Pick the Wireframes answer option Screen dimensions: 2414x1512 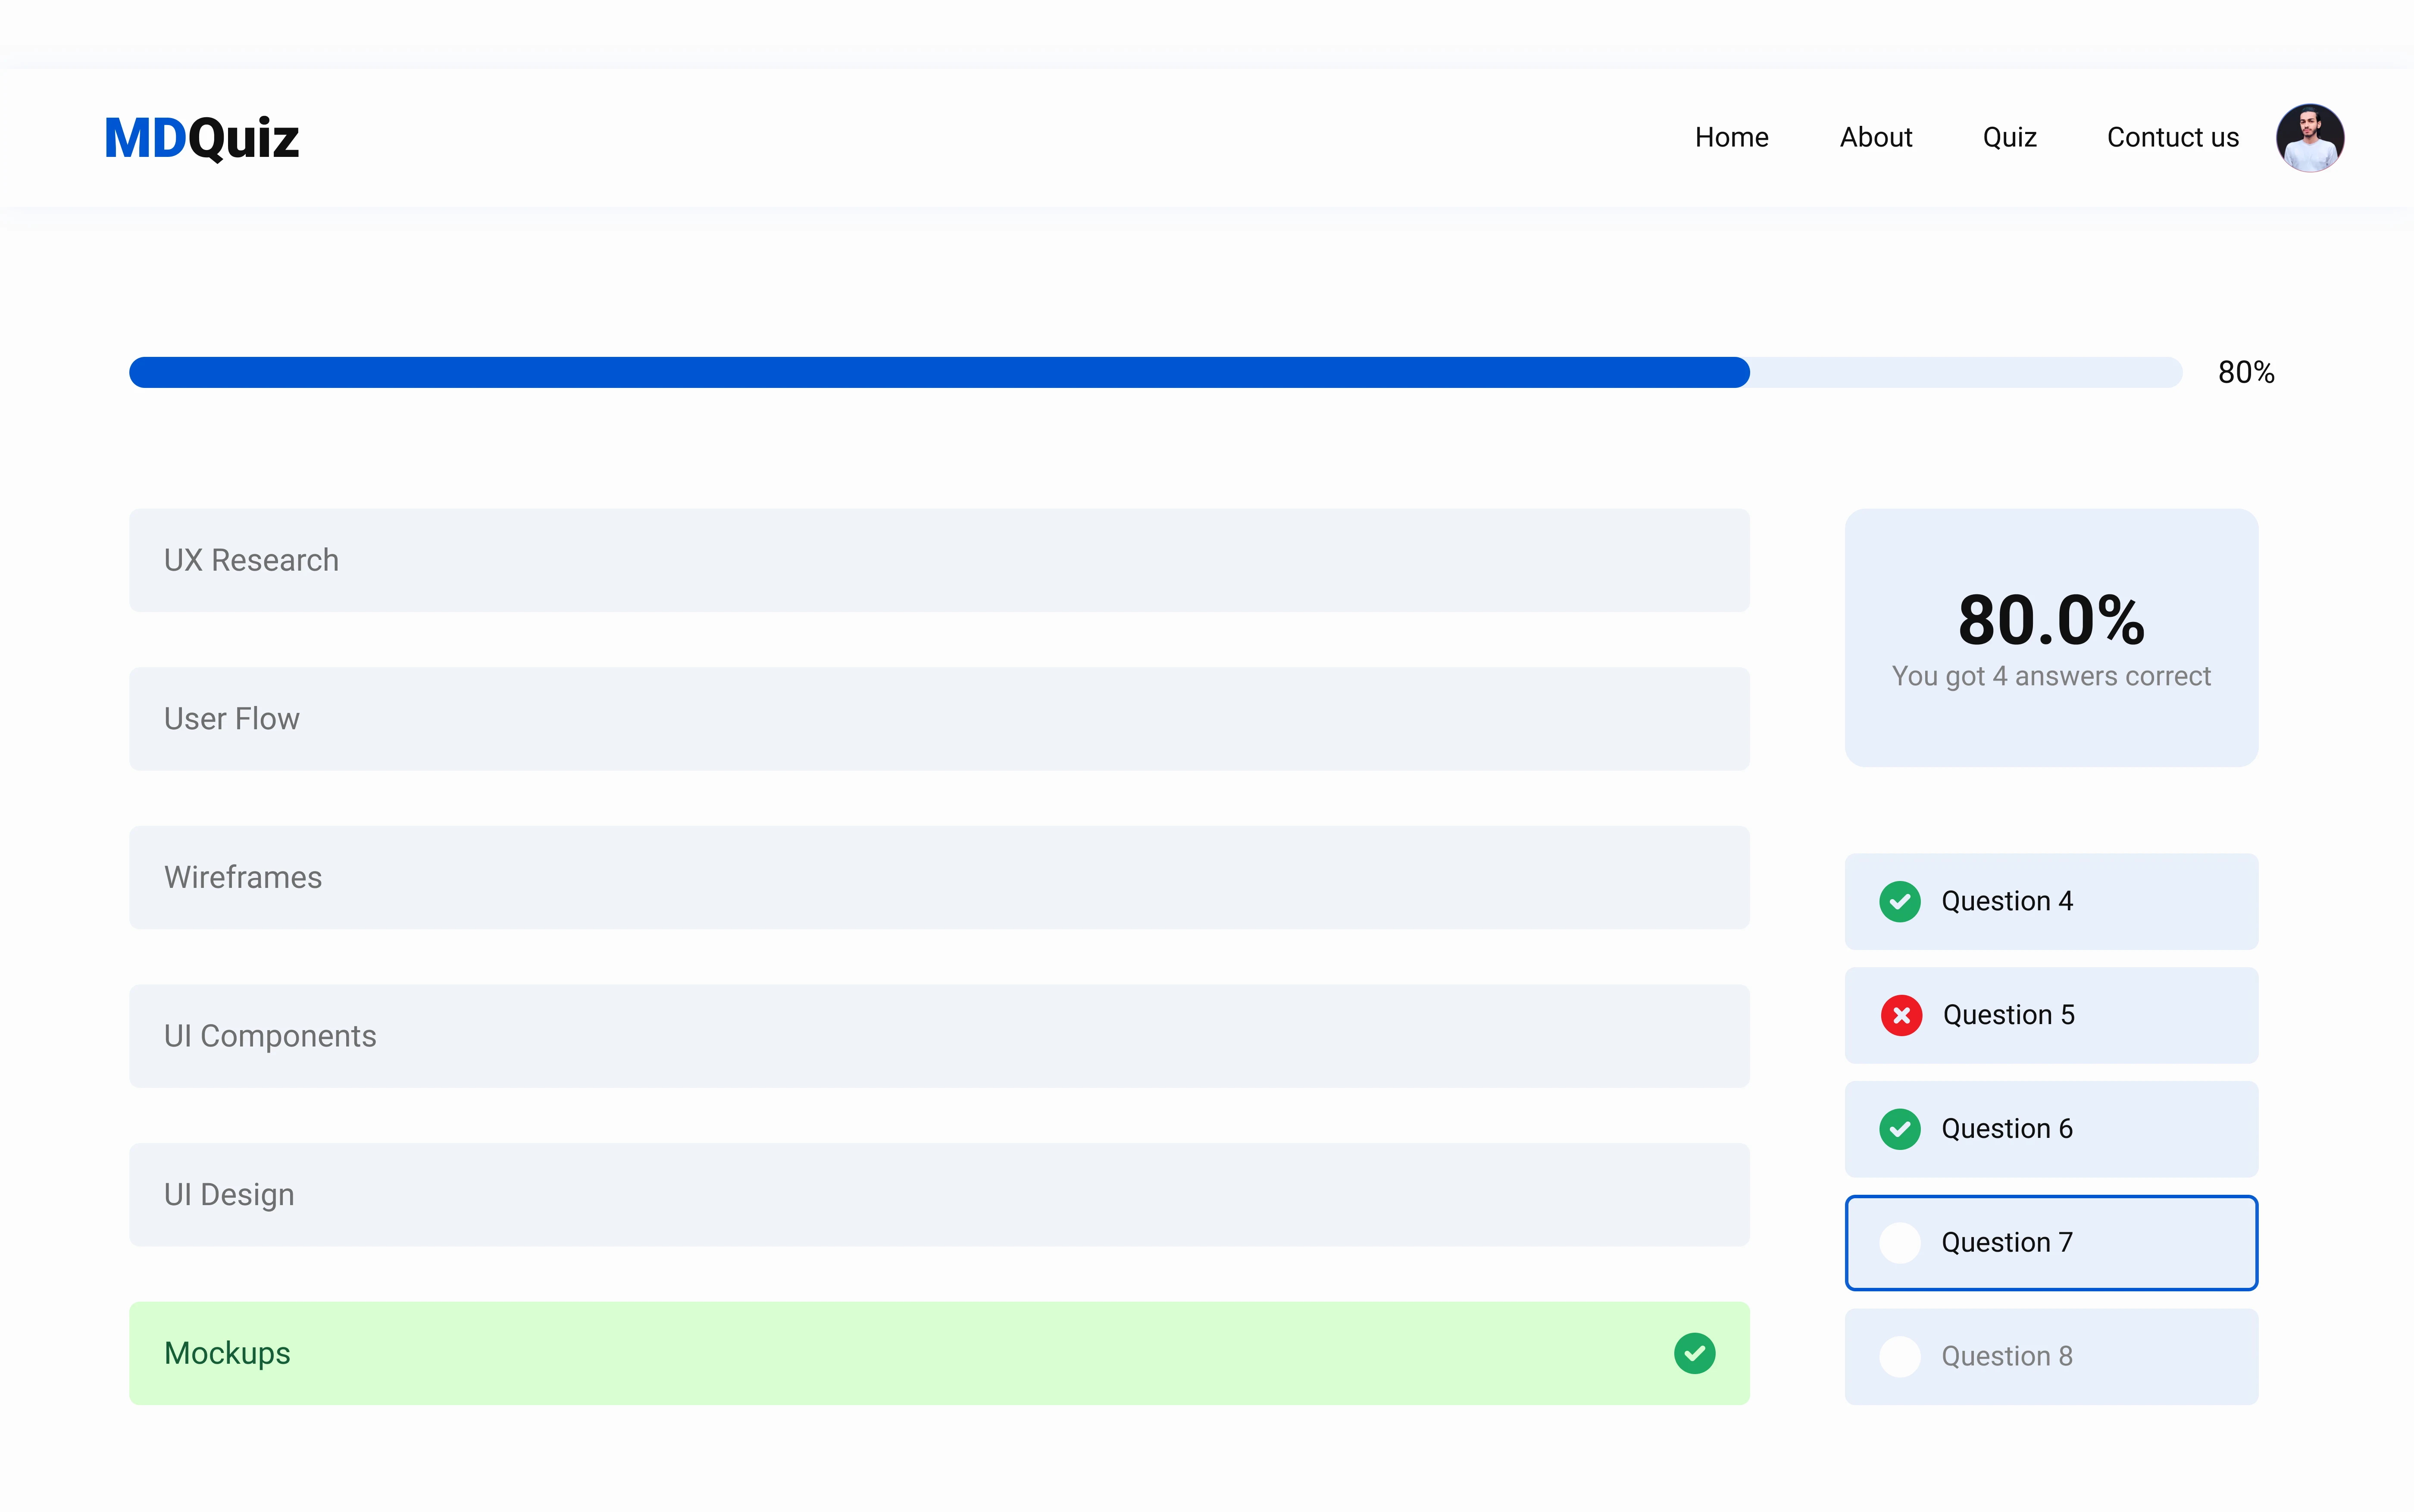pyautogui.click(x=938, y=877)
